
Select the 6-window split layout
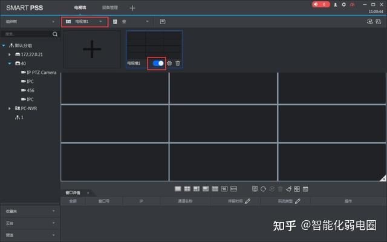pyautogui.click(x=197, y=189)
